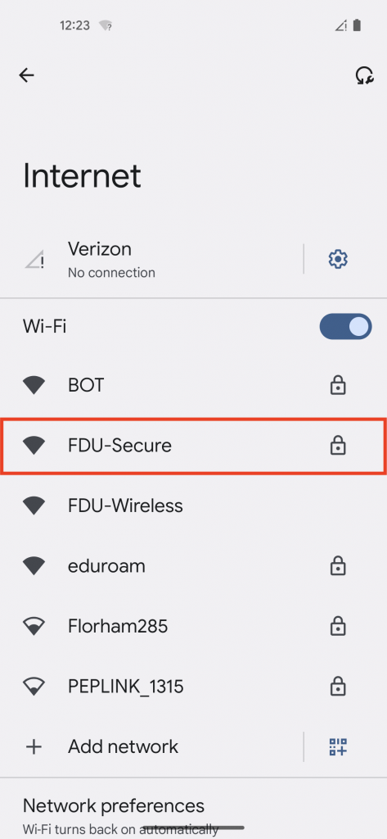Tap the lock icon next to BOT

(338, 385)
